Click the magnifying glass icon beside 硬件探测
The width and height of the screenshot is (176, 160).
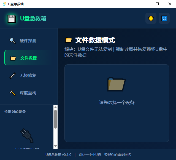13,41
